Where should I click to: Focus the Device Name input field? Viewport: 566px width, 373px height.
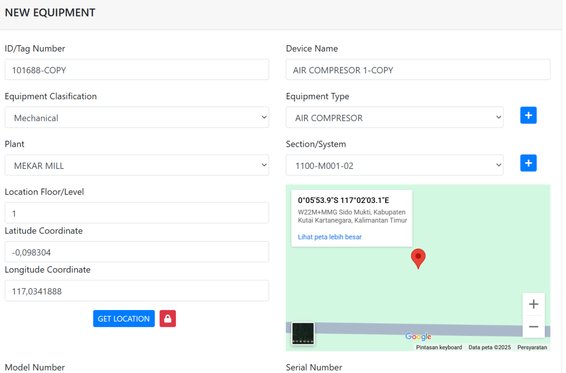pyautogui.click(x=417, y=70)
